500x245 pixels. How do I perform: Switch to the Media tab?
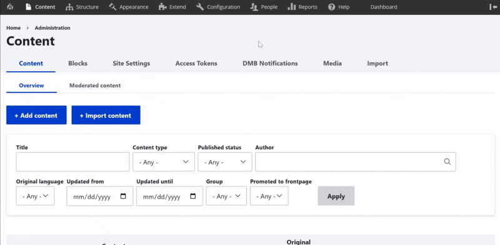pos(332,64)
